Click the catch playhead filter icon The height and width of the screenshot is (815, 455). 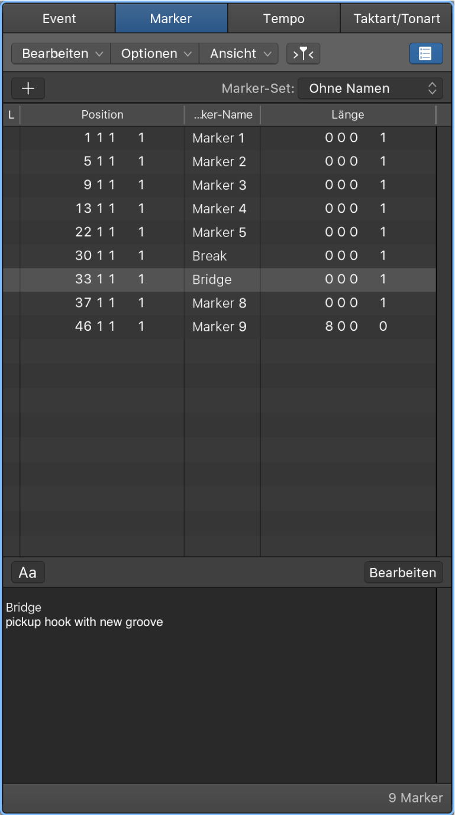pyautogui.click(x=304, y=54)
